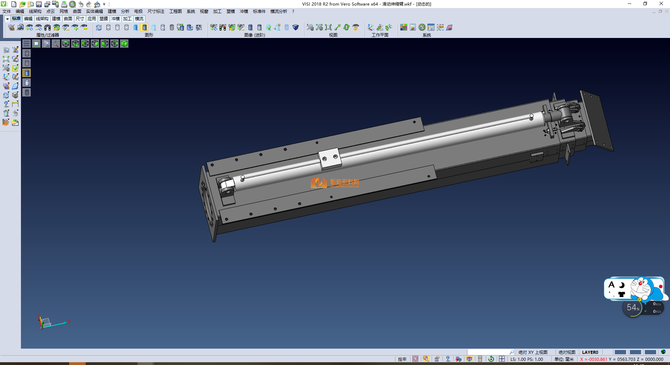The width and height of the screenshot is (670, 365).
Task: Open the 实体编辑 menu
Action: click(x=94, y=11)
